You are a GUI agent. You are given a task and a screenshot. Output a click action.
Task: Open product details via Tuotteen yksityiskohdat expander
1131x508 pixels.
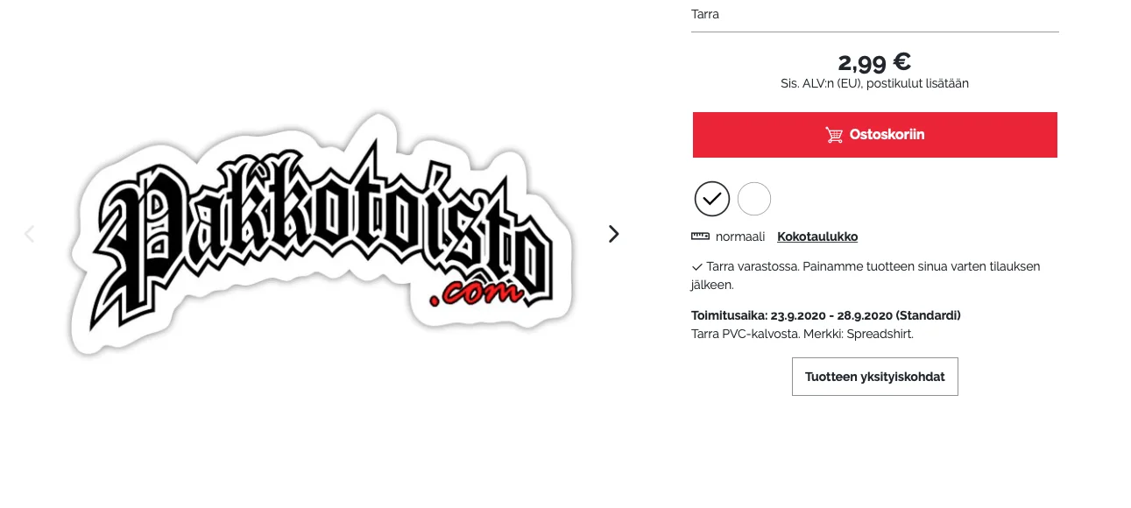coord(874,377)
